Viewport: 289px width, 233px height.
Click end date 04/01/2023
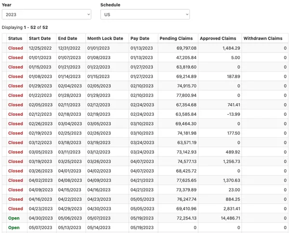(x=70, y=171)
